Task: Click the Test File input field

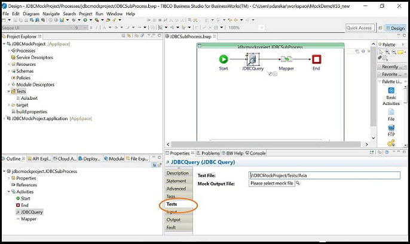Action: (324, 175)
